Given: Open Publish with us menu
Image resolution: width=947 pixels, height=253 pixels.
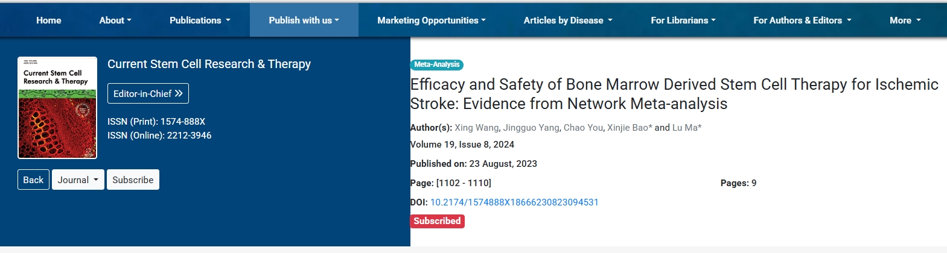Looking at the screenshot, I should [304, 20].
